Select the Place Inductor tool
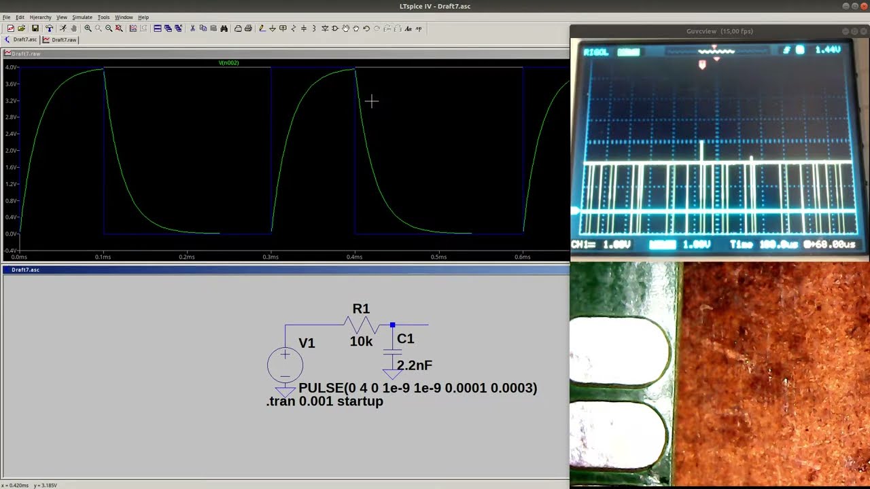 314,29
